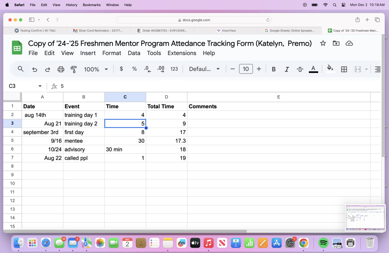The width and height of the screenshot is (389, 253).
Task: Switch to the Silver Cord Reminders tab
Action: pos(98,30)
